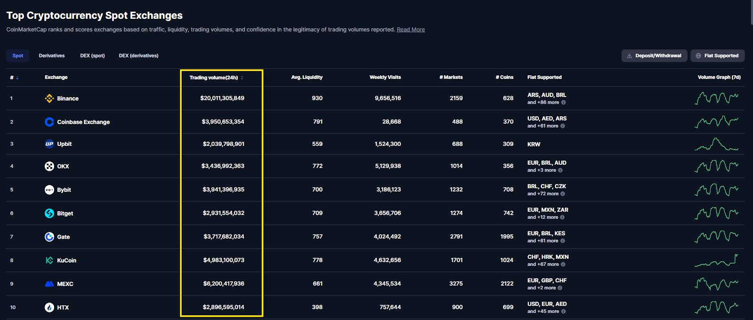Click the Gate logo icon
Viewport: 753px width, 320px height.
tap(49, 237)
